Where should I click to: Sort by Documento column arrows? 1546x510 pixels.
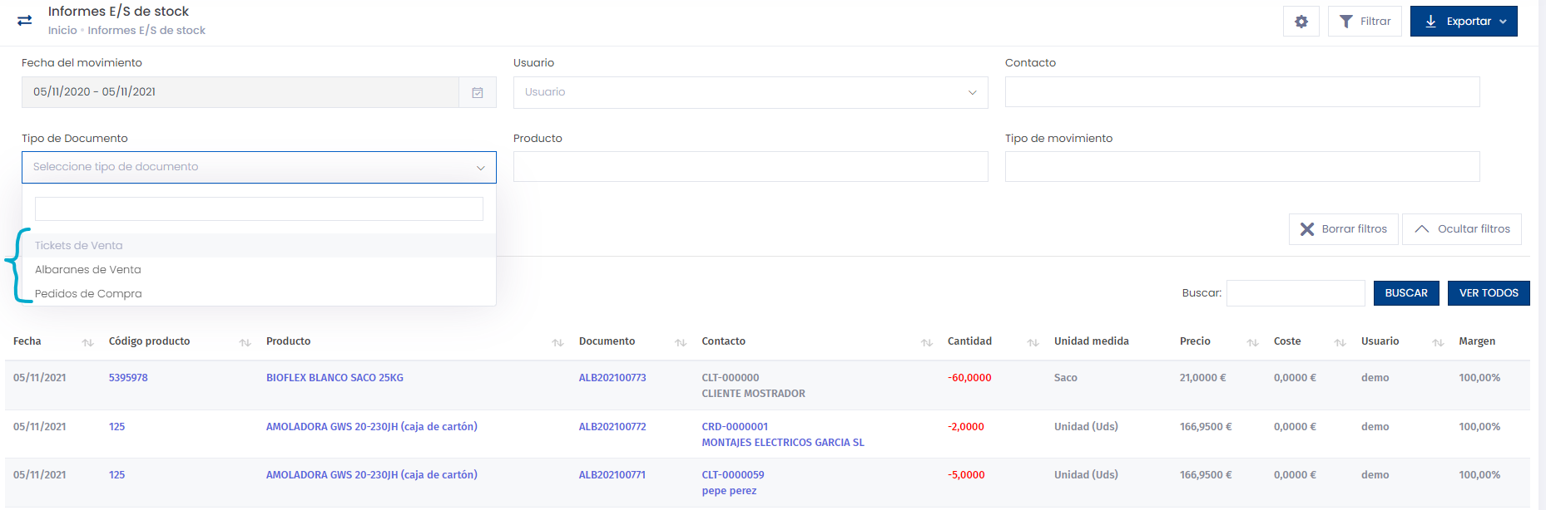pos(681,343)
